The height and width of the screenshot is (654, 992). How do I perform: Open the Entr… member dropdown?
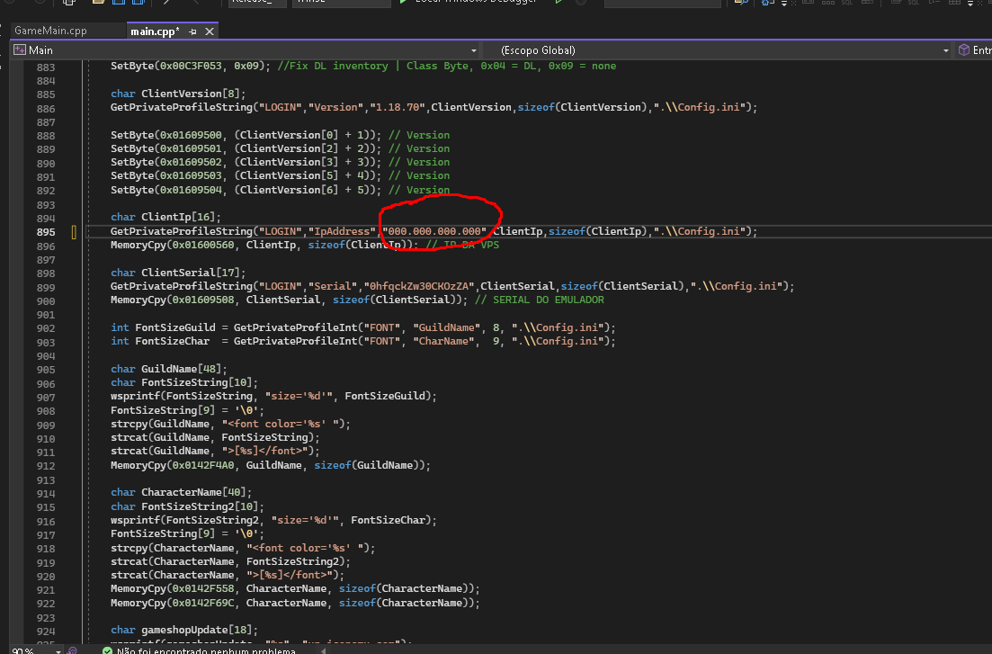[x=974, y=50]
